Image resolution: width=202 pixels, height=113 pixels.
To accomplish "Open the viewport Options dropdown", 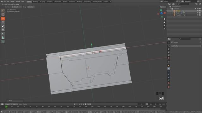I will click(163, 7).
